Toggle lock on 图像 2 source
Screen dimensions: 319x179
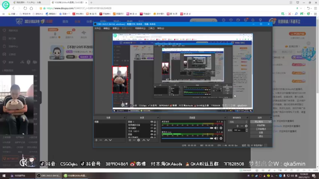pos(155,122)
